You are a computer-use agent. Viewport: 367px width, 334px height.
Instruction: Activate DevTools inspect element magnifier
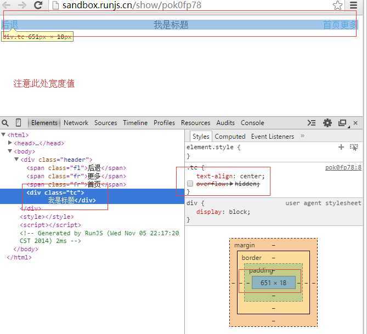[x=5, y=123]
